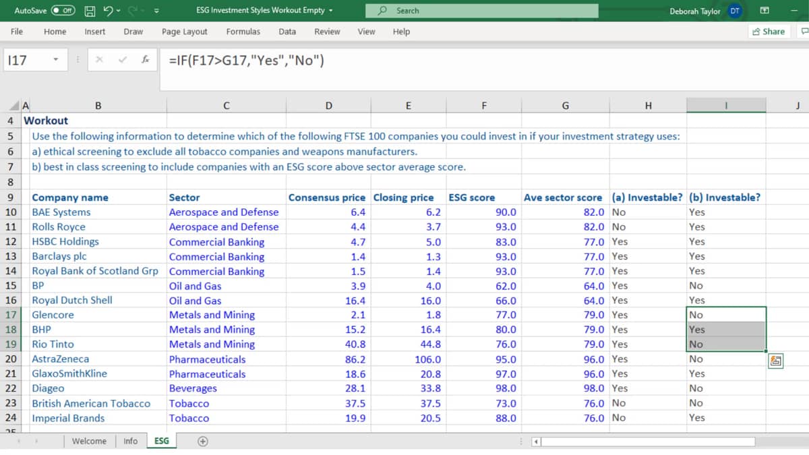Viewport: 809px width, 455px height.
Task: Click the Ribbon Display Options icon
Action: pos(765,11)
